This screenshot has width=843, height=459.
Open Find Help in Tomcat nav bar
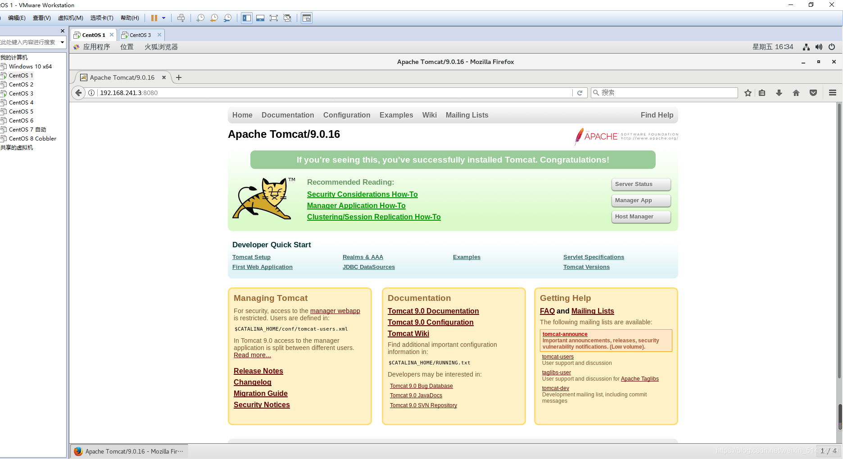tap(657, 115)
